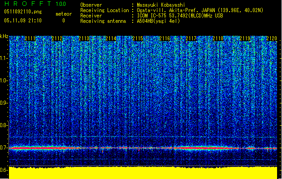Screen dimensions: 282x179
Task: Click the Ogata-vill. Akita-Pref. JAPAN location text
Action: (x=200, y=10)
